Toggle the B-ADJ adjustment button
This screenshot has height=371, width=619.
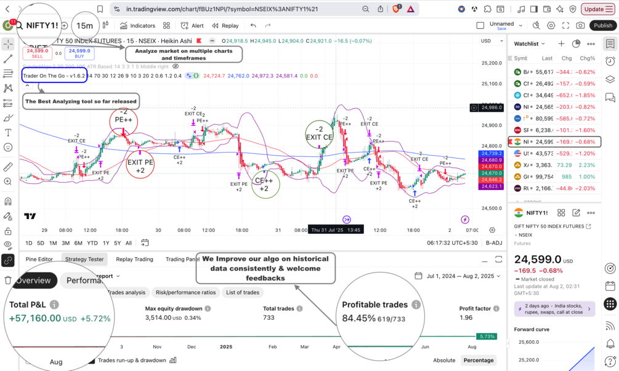tap(494, 243)
